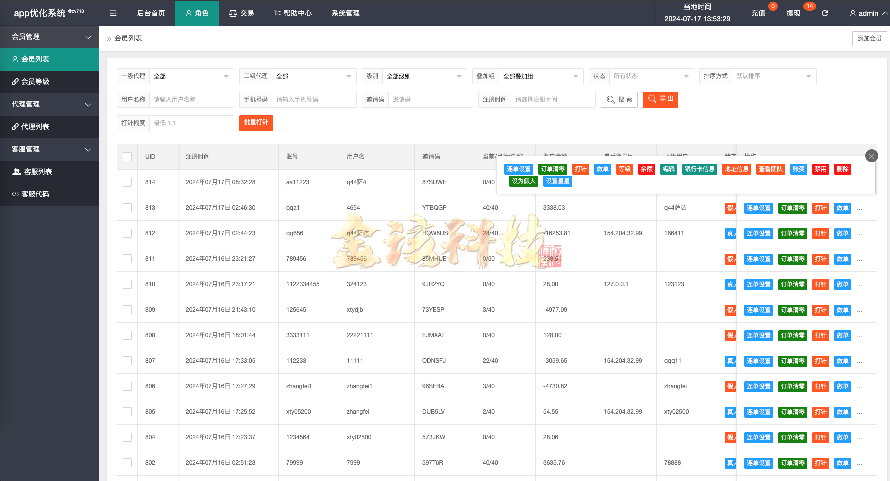
Task: Open 提现 withdrawals showing badge 14
Action: (x=793, y=13)
